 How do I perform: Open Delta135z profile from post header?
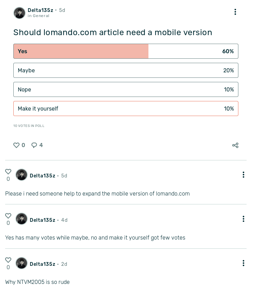coord(40,10)
